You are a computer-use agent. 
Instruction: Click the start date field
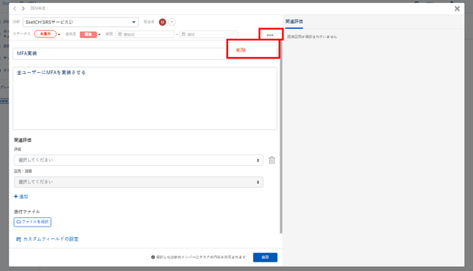(x=145, y=35)
